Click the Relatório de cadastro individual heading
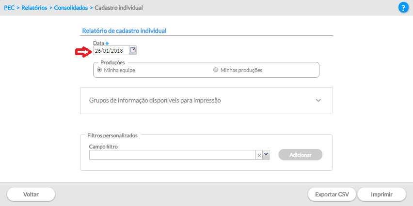413x206 pixels. (124, 31)
